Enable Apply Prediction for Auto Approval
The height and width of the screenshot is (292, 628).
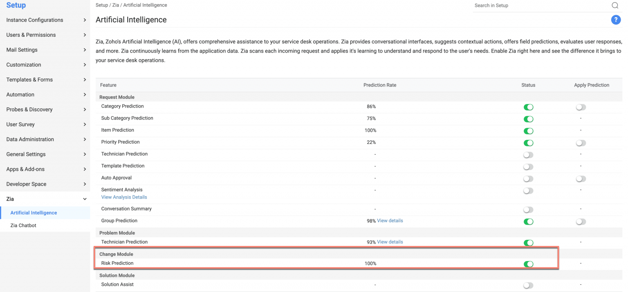581,179
